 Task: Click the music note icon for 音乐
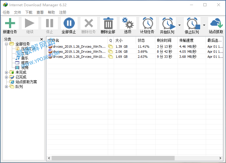(18, 58)
